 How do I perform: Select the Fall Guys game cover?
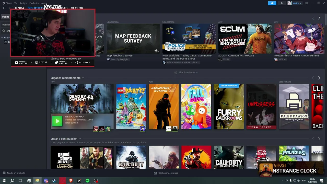click(196, 107)
